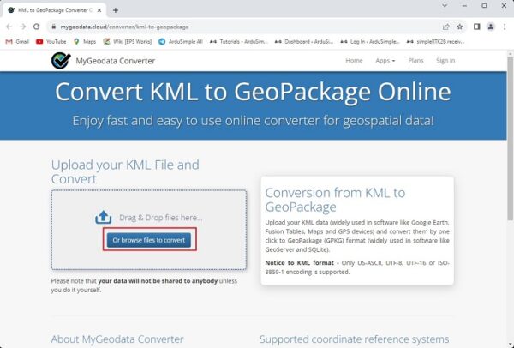
Task: Open Plans page in navigation
Action: coord(415,61)
